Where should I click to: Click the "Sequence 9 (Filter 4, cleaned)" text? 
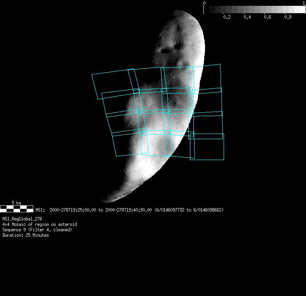[37, 230]
